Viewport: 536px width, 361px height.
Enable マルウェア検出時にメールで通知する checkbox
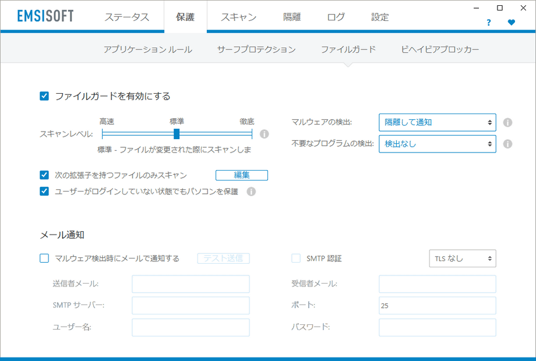point(44,258)
